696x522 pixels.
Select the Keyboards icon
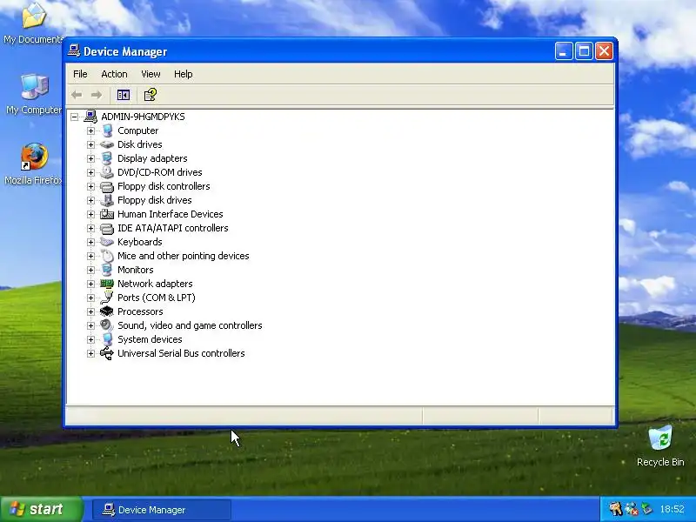tap(107, 242)
